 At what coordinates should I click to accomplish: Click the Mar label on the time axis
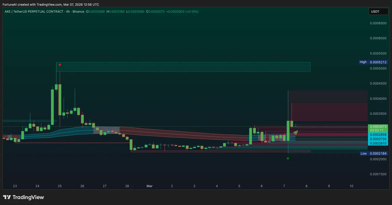(150, 186)
